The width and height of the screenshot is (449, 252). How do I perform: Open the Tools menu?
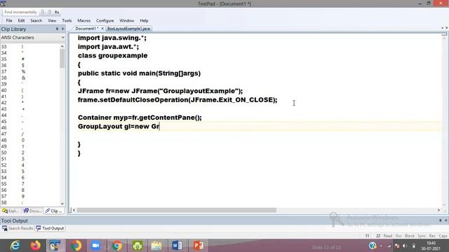click(67, 20)
